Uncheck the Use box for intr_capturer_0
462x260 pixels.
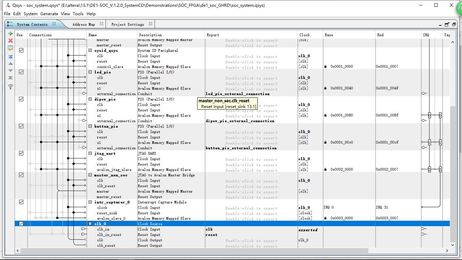[x=21, y=202]
